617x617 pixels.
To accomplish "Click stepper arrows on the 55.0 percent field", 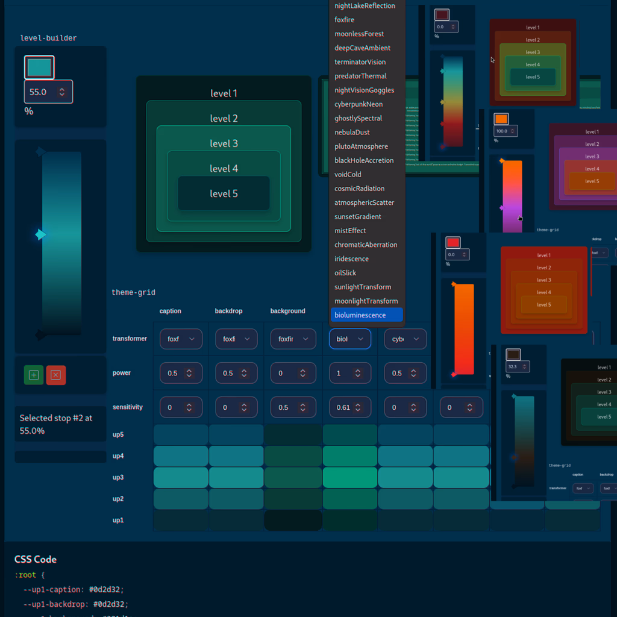I will [62, 92].
